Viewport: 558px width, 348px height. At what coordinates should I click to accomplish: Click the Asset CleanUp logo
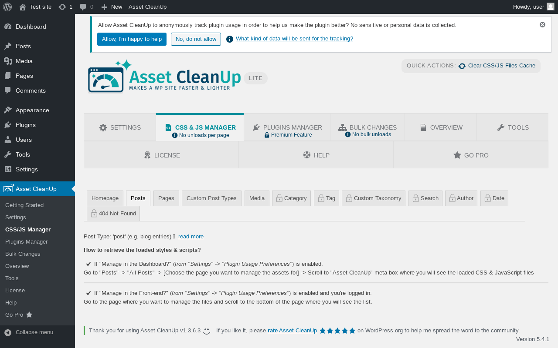(164, 77)
